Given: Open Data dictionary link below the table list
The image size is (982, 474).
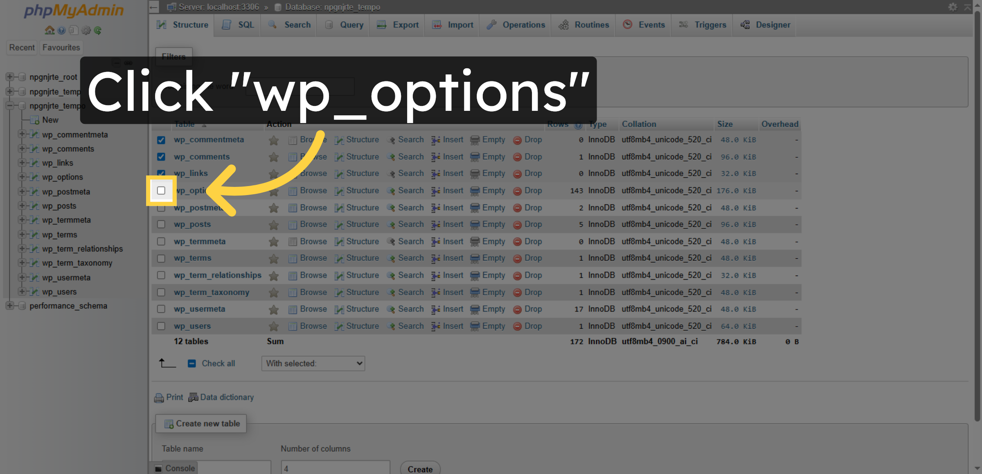Looking at the screenshot, I should pyautogui.click(x=227, y=397).
